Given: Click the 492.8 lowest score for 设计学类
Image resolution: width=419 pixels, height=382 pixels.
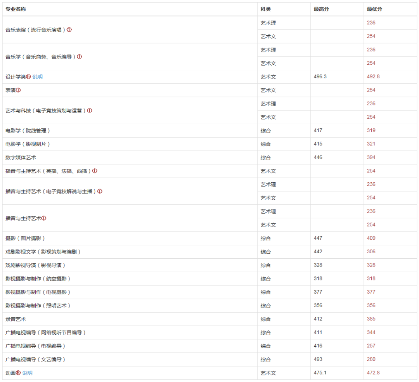Looking at the screenshot, I should [x=373, y=77].
